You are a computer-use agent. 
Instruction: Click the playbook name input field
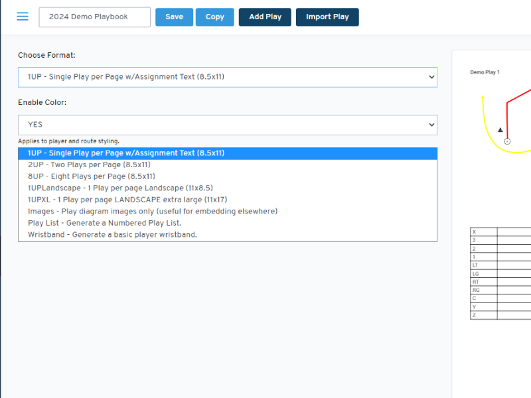pos(95,17)
